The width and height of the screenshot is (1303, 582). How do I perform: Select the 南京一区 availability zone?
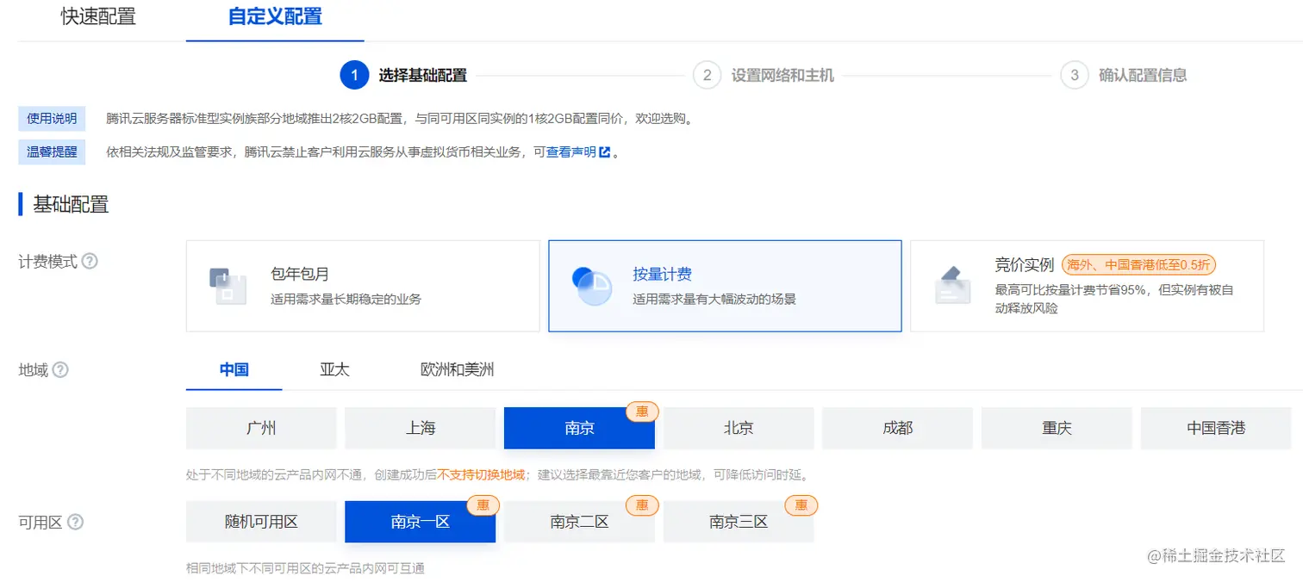pyautogui.click(x=421, y=522)
